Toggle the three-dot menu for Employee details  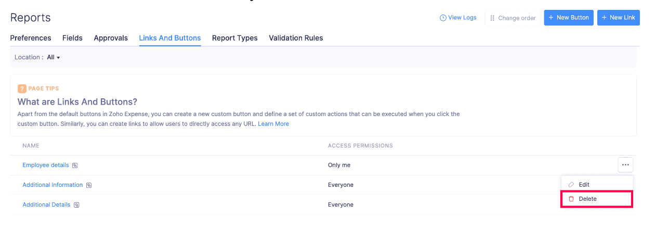[625, 165]
